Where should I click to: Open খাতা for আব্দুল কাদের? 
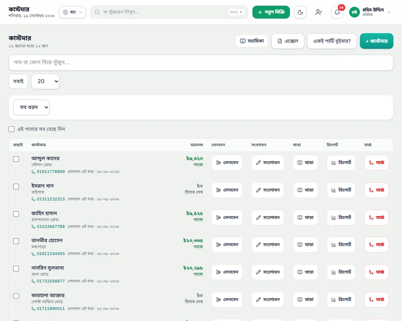tap(306, 162)
